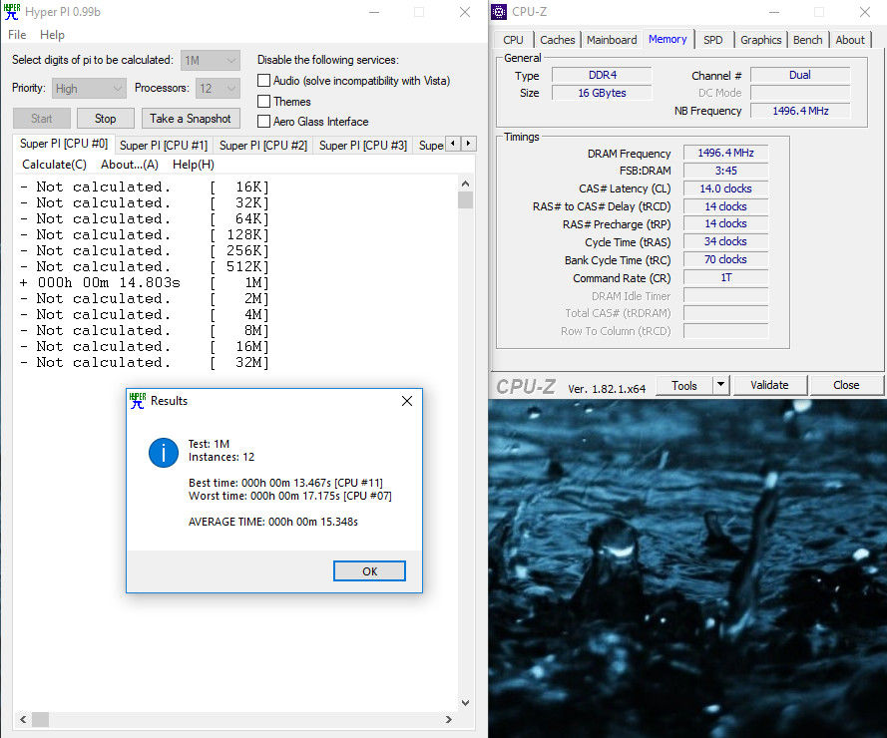The image size is (887, 738).
Task: Close the Results dialog with the X
Action: click(407, 401)
